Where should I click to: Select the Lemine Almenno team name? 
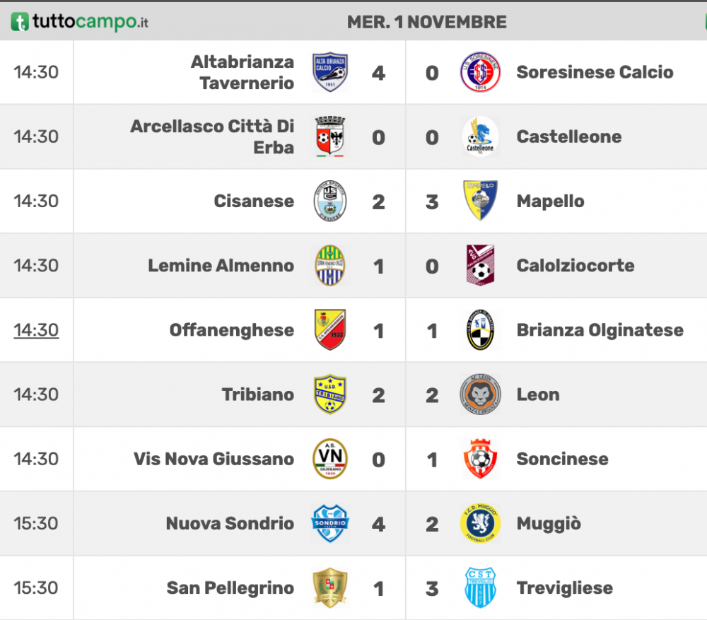pos(221,266)
